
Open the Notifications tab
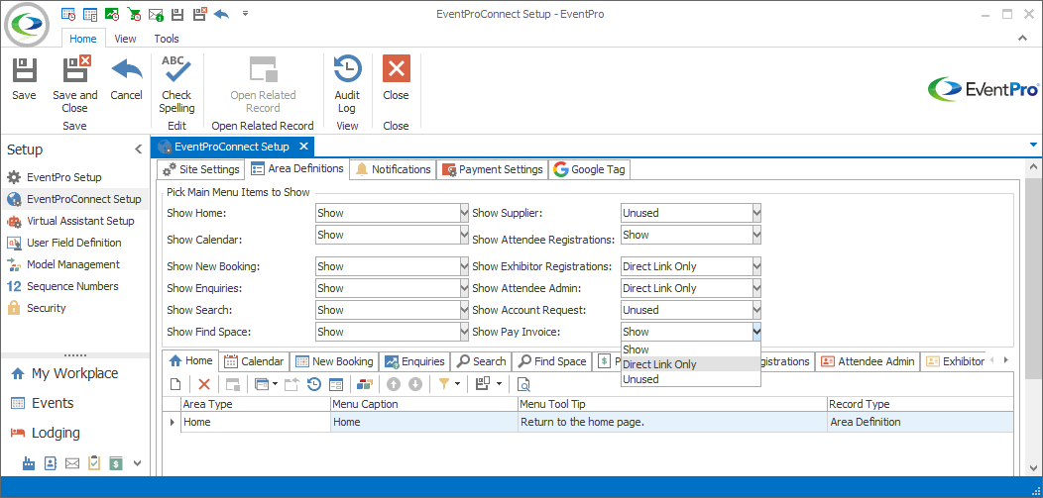coord(394,169)
